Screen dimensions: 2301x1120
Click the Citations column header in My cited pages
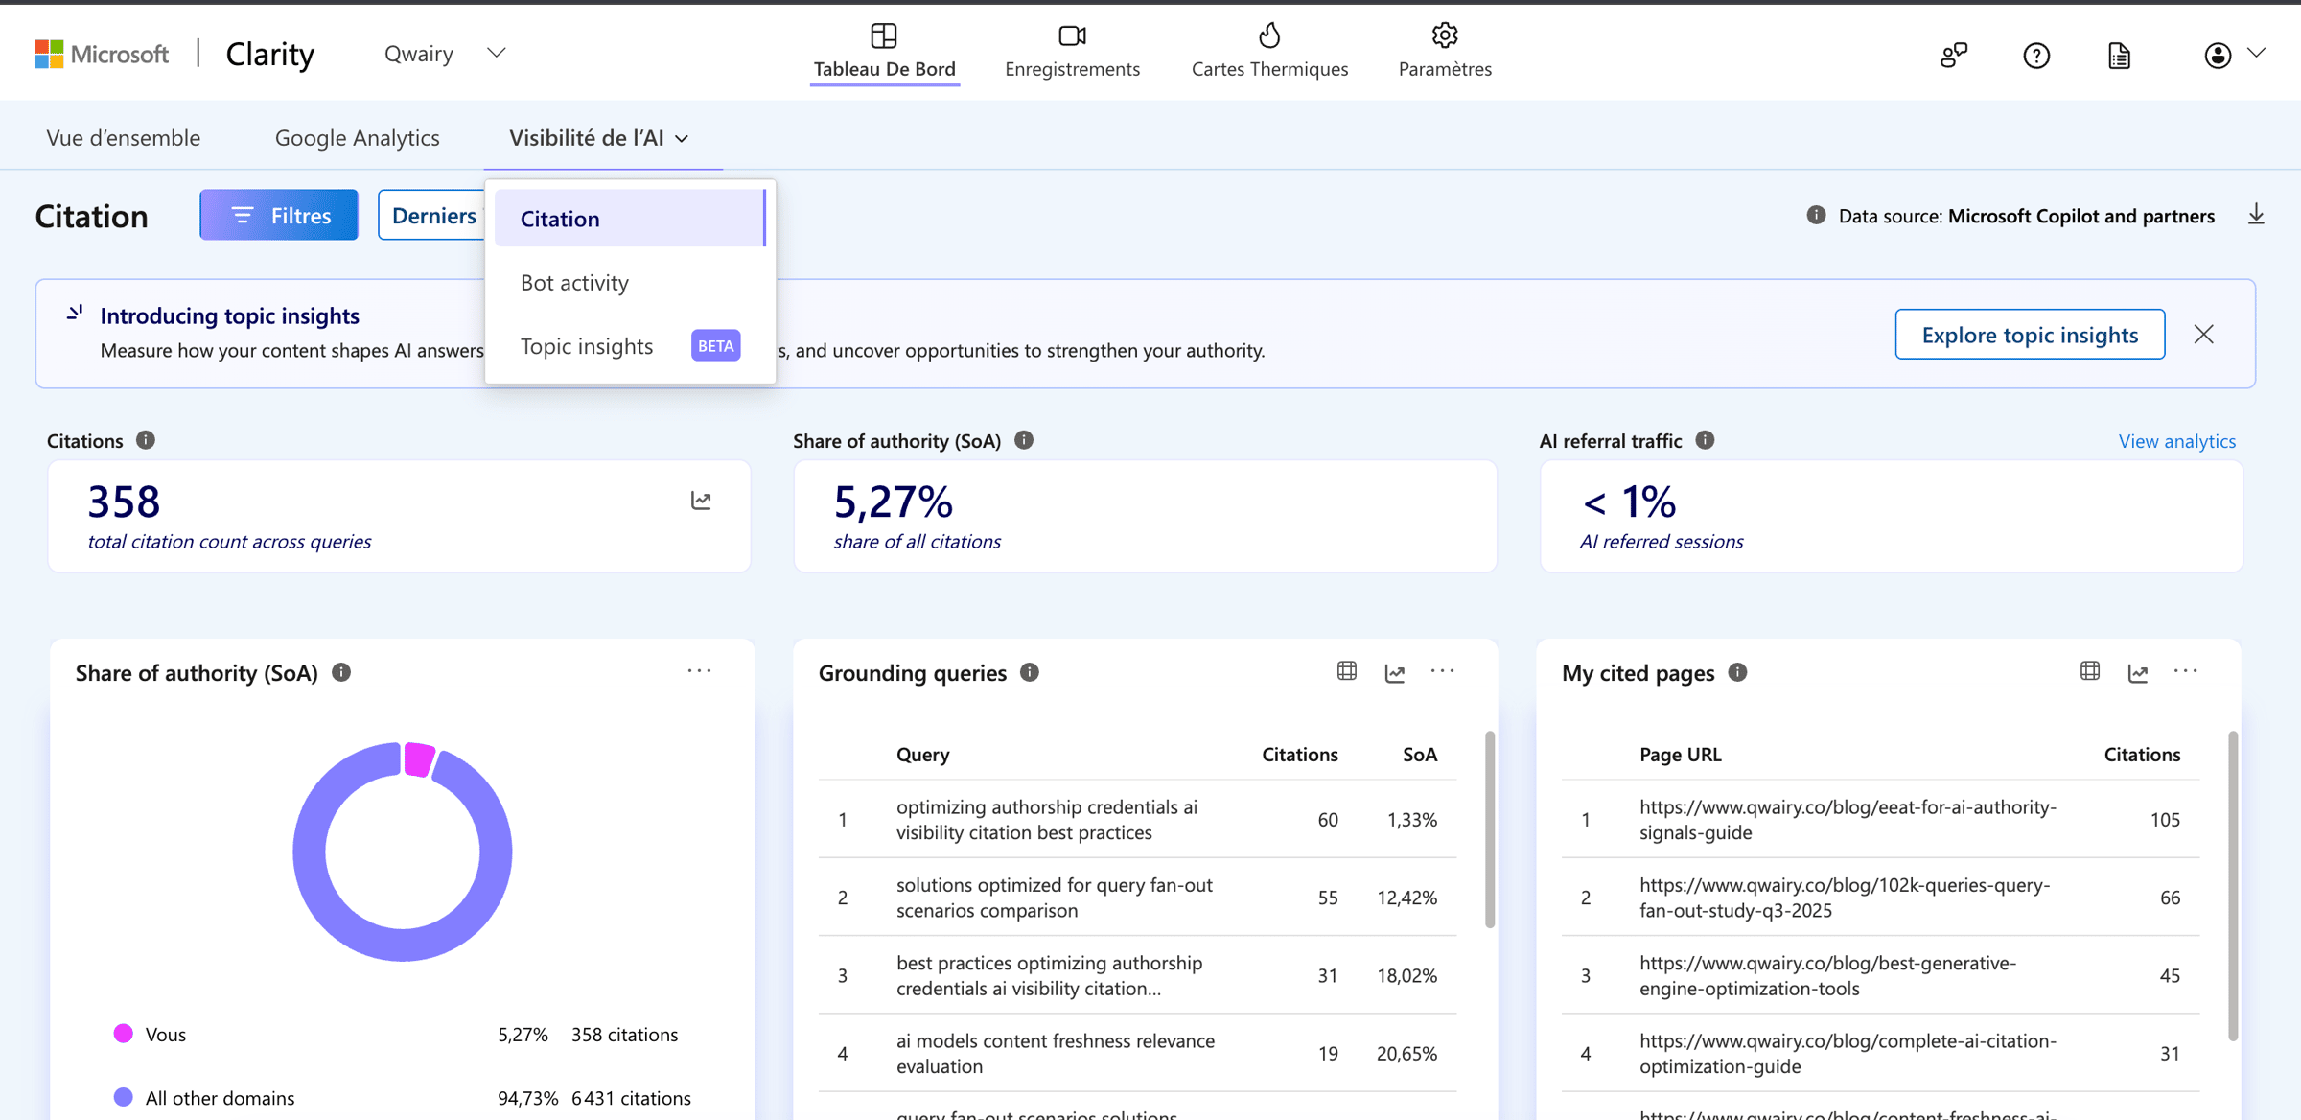point(2142,755)
